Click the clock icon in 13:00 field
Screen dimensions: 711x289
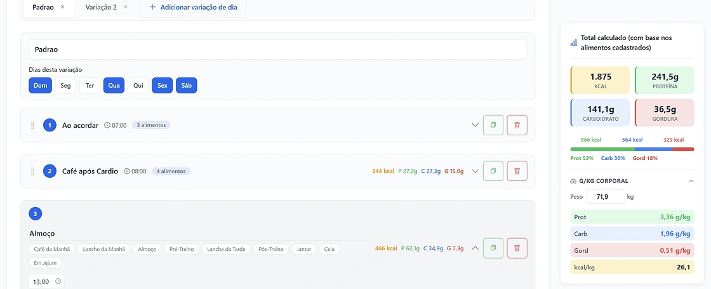(x=58, y=281)
